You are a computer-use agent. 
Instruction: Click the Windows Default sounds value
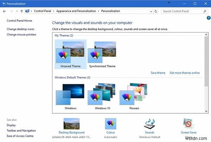150,137
